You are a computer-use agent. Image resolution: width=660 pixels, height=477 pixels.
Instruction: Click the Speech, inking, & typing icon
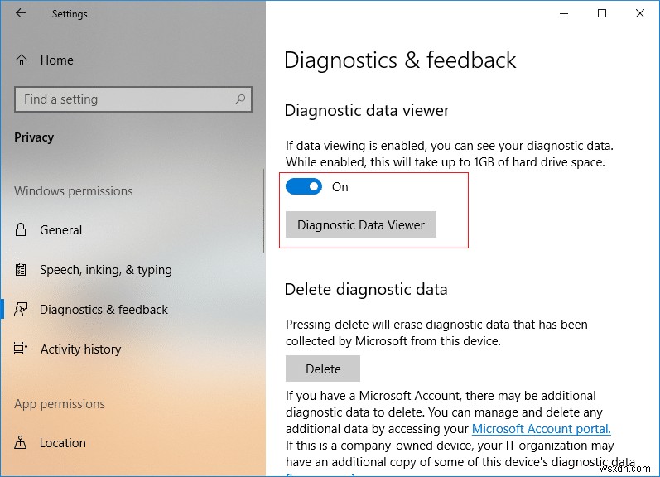pos(22,270)
